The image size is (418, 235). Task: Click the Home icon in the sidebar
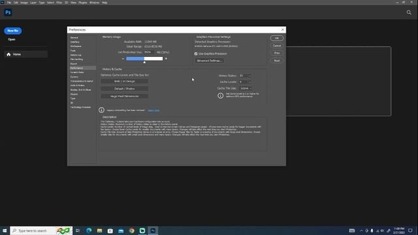[8, 54]
